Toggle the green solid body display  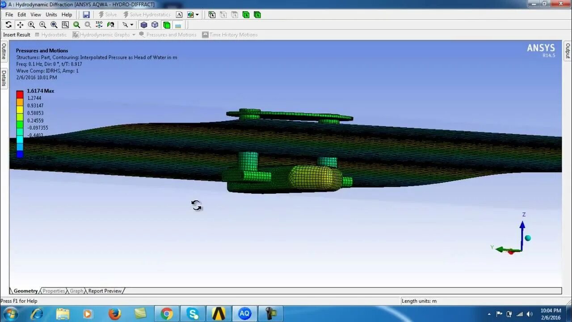click(167, 25)
